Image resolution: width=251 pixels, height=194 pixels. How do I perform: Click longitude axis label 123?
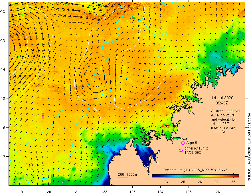(x=132, y=192)
